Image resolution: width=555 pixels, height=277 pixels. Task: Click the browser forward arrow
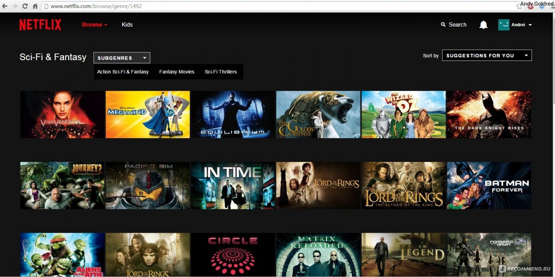[15, 6]
